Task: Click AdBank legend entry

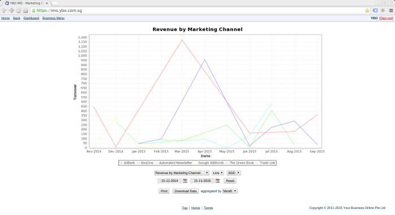Action: click(x=127, y=163)
